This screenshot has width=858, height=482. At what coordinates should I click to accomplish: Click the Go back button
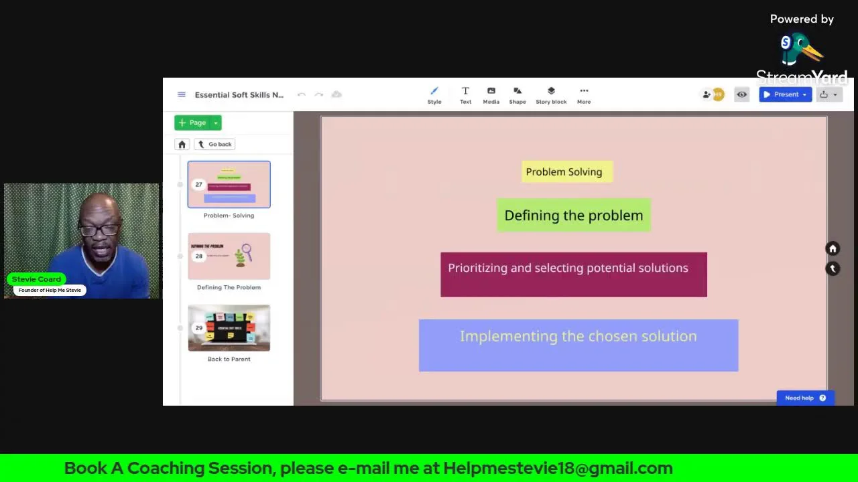coord(214,144)
